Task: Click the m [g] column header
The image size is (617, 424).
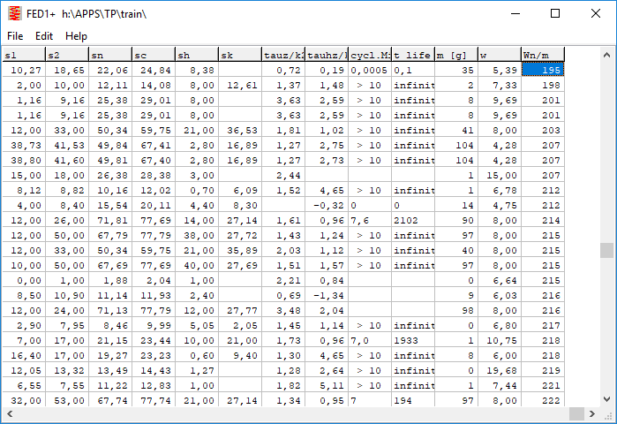Action: 455,55
